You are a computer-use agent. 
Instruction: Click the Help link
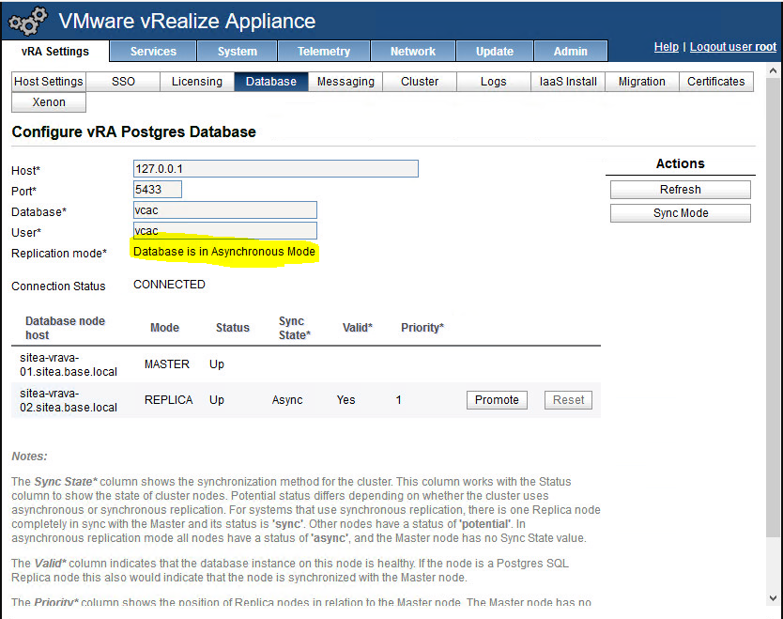(x=666, y=47)
